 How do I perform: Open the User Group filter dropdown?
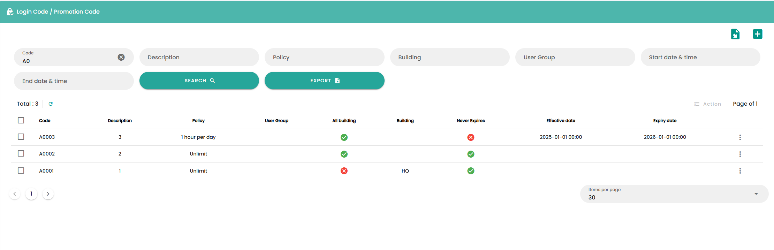point(575,57)
